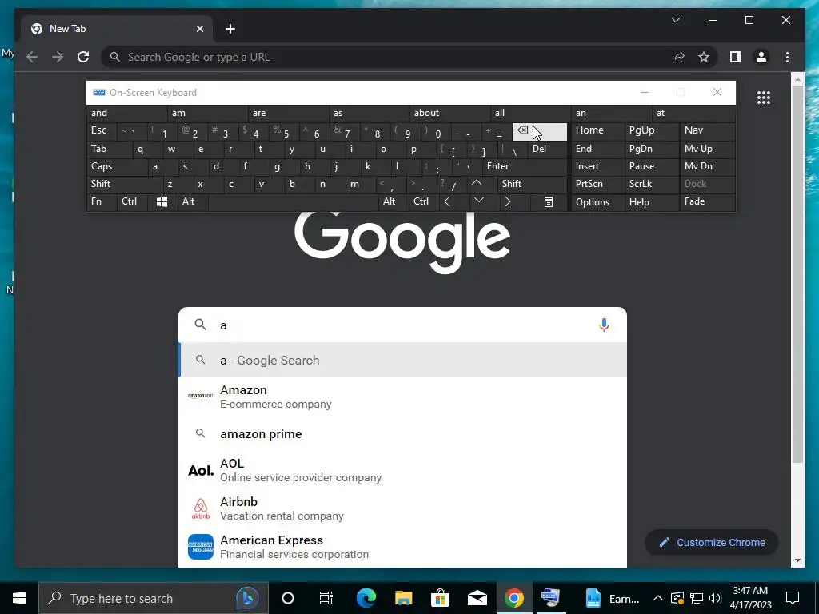Click the context menu key on keyboard
The width and height of the screenshot is (819, 614).
pos(549,202)
